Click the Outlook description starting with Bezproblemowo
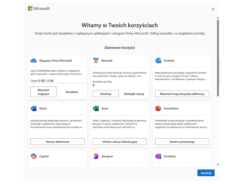 pyautogui.click(x=181, y=76)
